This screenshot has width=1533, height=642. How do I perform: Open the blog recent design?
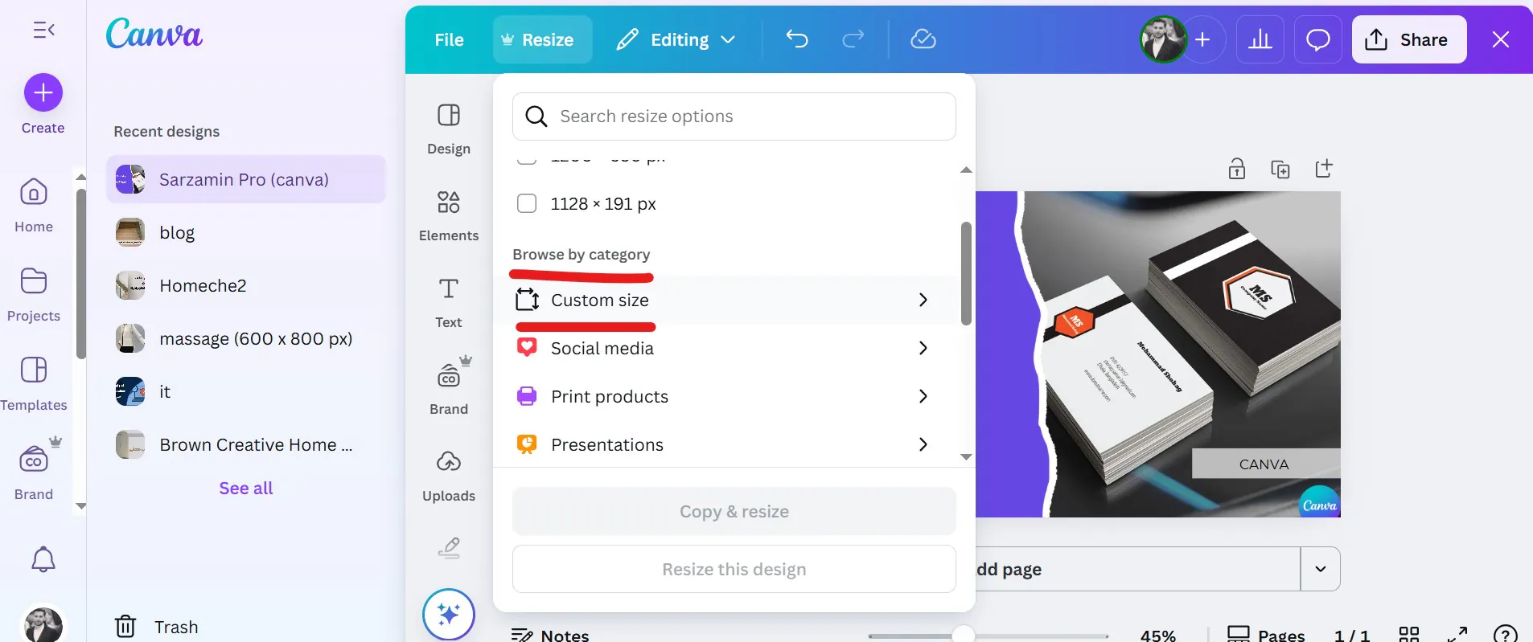click(x=246, y=233)
